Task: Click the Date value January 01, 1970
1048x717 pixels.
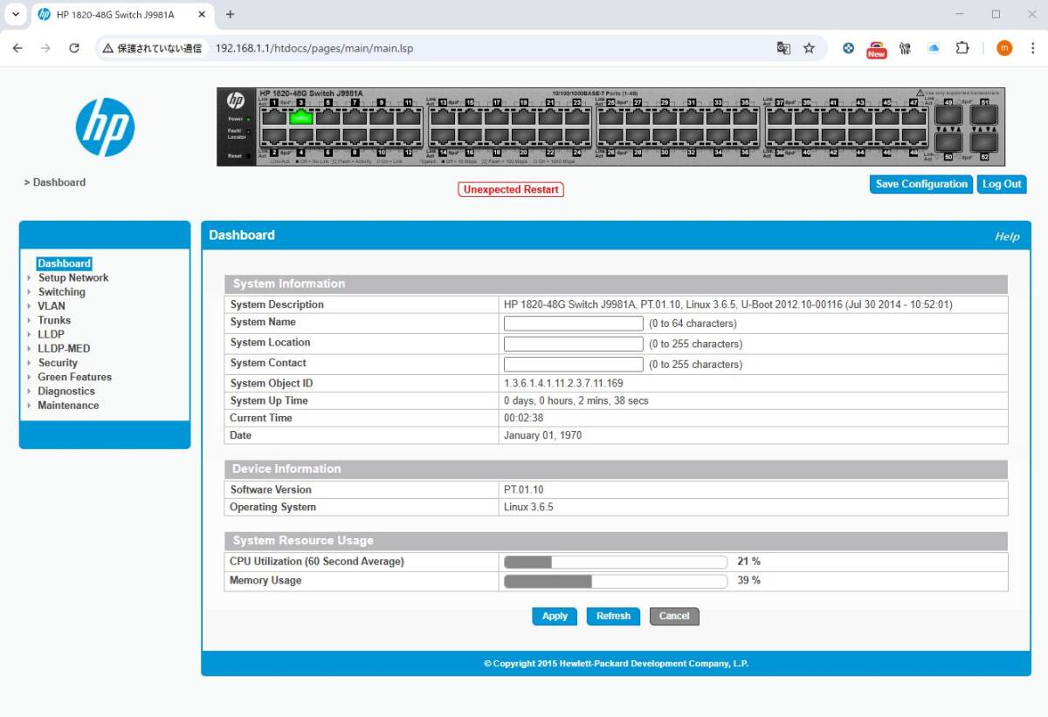Action: (542, 434)
